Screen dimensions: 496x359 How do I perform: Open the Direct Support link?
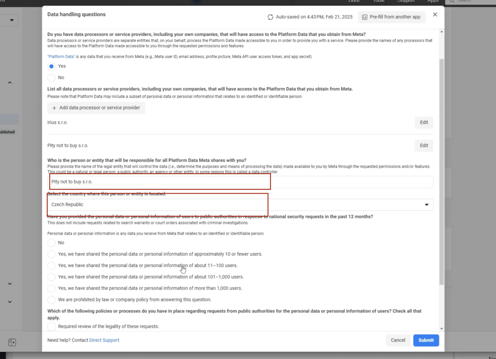104,340
